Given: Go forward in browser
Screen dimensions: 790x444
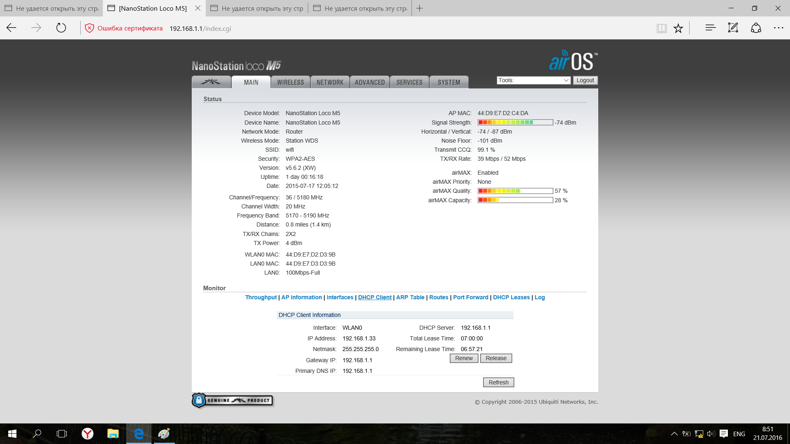Looking at the screenshot, I should tap(36, 28).
